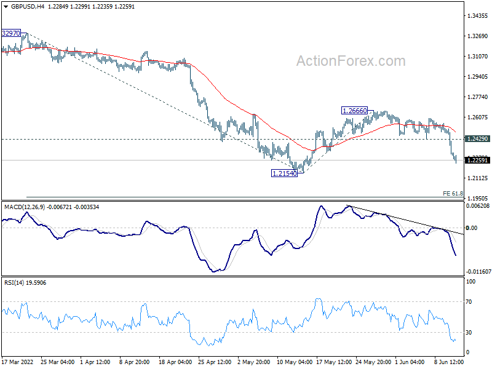Screen dimensions: 492x369
Task: Select the MACD -0.011607 scale value
Action: pos(478,272)
